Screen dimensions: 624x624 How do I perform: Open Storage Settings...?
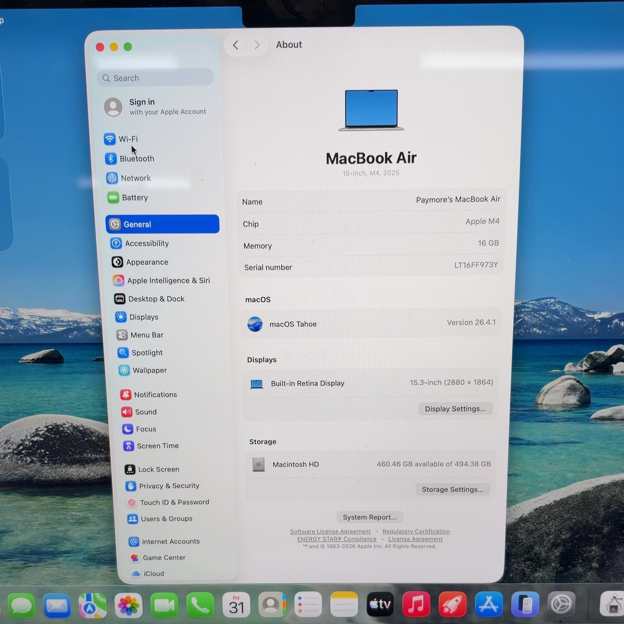pyautogui.click(x=453, y=490)
